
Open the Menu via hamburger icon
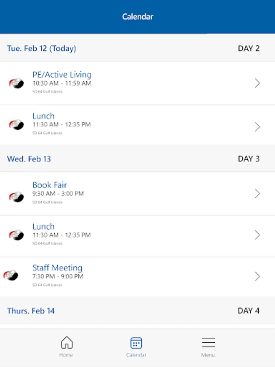(208, 343)
